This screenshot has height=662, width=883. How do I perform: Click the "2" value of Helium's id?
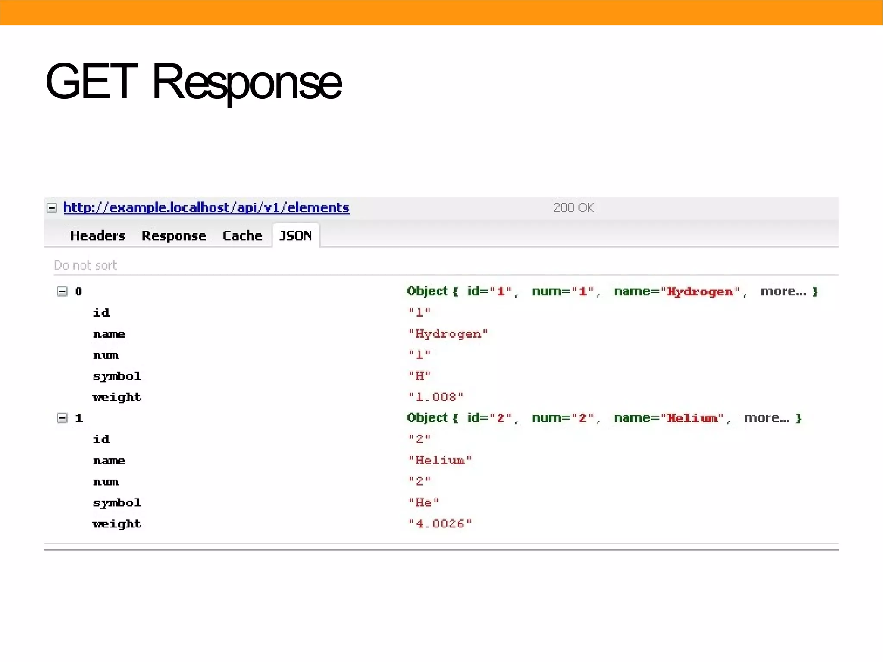coord(420,439)
